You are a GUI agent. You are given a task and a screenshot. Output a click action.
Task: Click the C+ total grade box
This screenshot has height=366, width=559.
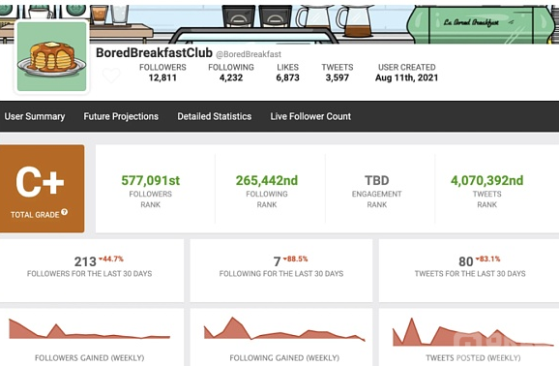pos(42,189)
